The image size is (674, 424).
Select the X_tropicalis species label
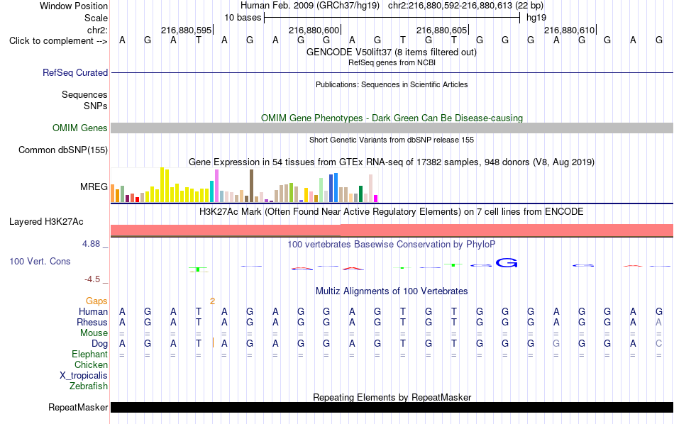pyautogui.click(x=84, y=376)
